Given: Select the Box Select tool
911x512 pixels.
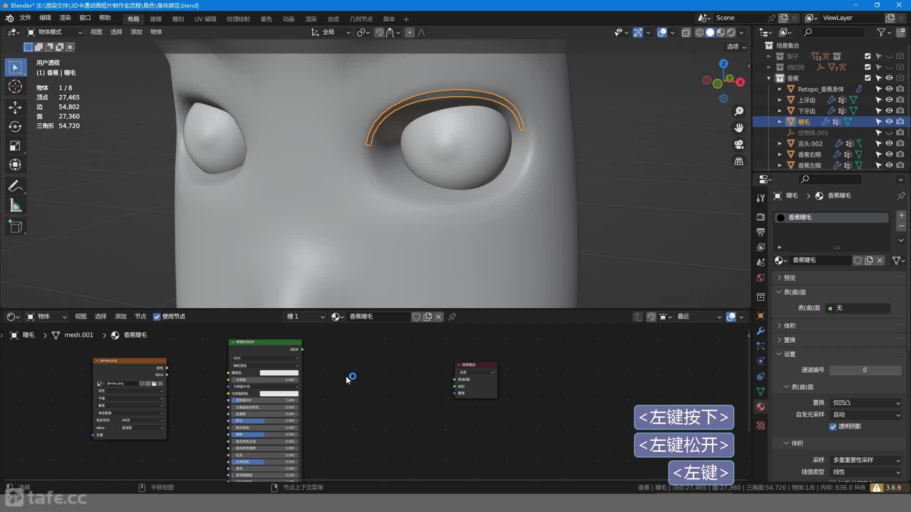Looking at the screenshot, I should pos(15,67).
